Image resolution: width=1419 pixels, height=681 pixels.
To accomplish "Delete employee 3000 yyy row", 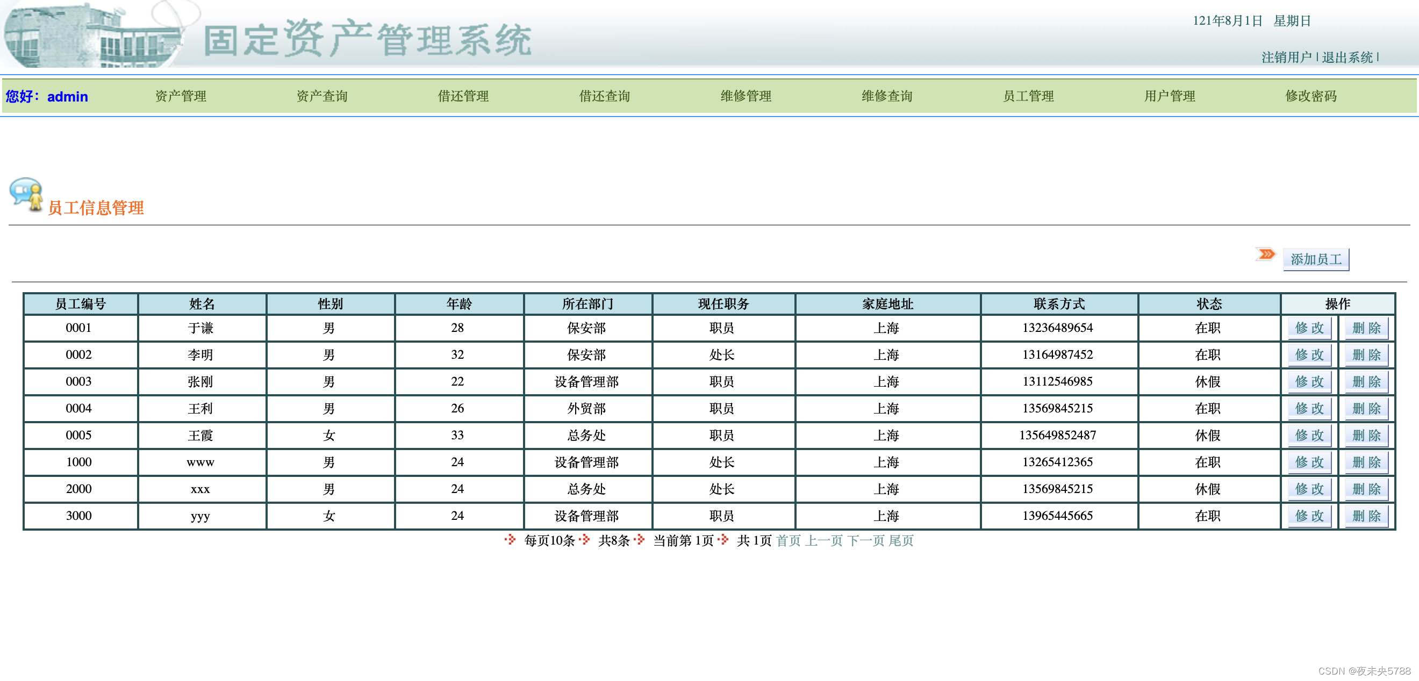I will click(1366, 516).
